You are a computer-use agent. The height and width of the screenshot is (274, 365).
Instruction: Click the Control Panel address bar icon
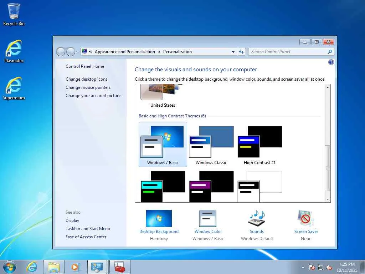click(84, 51)
